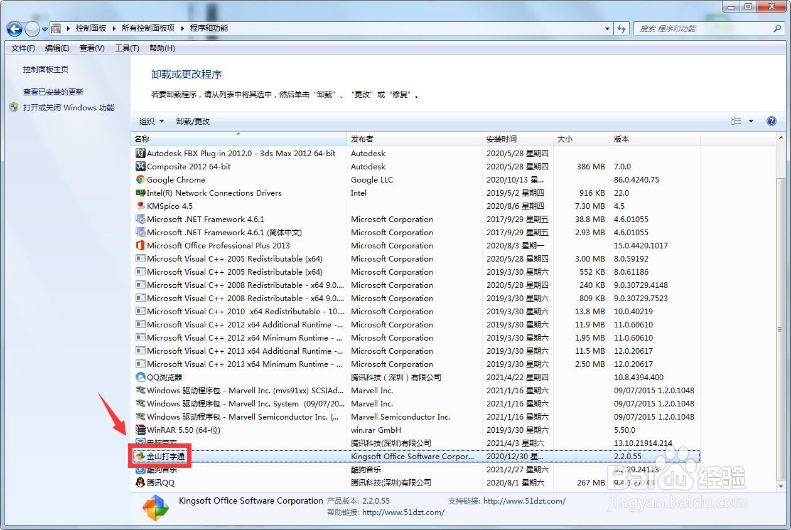
Task: Select Microsoft Visual C++ 2010 x64 Redistributable row
Action: [416, 311]
